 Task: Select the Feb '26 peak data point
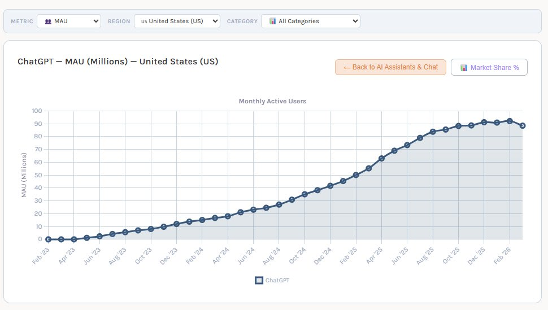(510, 121)
